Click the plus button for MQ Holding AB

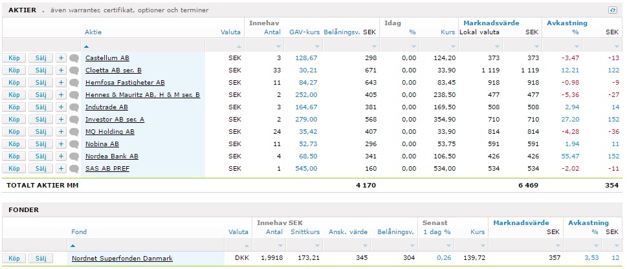(61, 132)
